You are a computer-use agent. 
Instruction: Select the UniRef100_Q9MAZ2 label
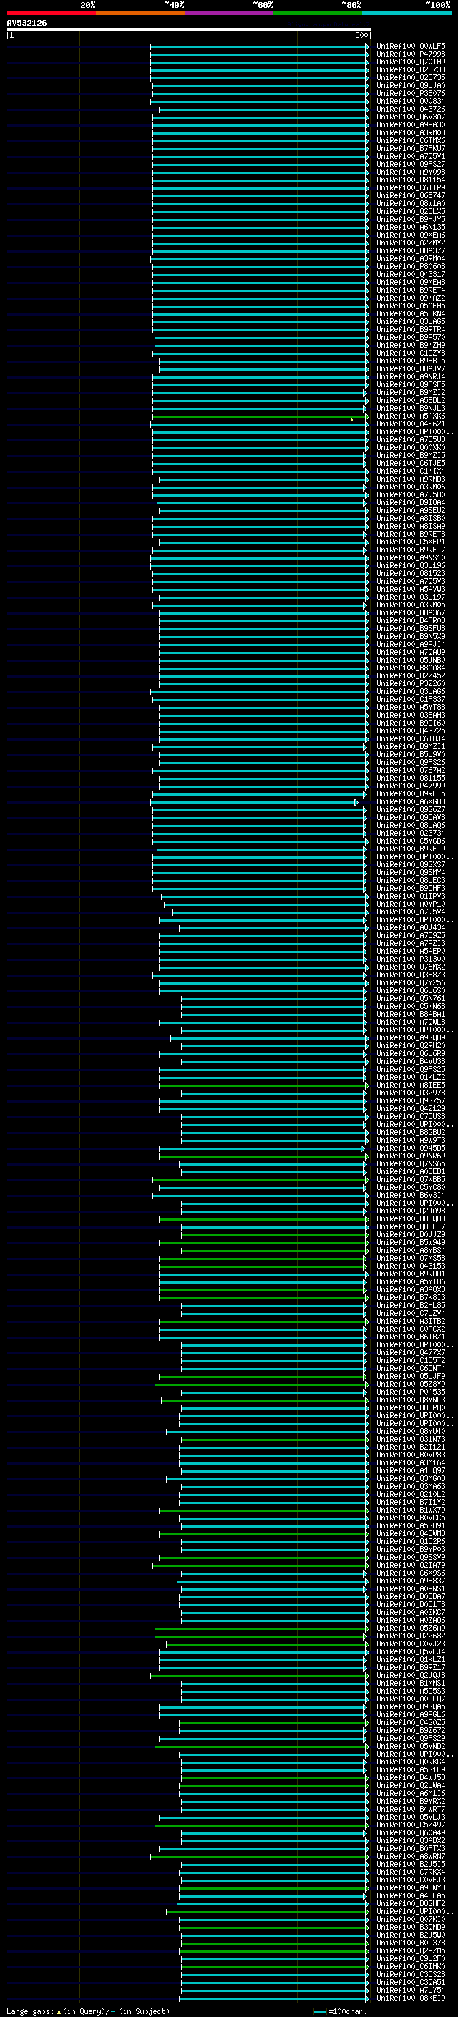coord(411,298)
